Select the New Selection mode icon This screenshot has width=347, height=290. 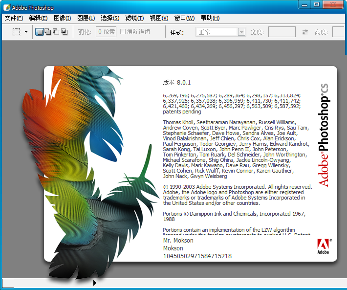pyautogui.click(x=40, y=32)
